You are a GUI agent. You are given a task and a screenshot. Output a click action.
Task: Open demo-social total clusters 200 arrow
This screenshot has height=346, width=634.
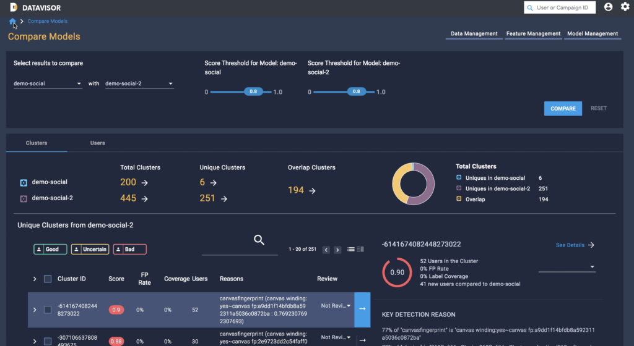point(144,183)
